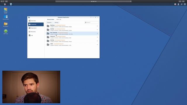The image size is (187, 105).
Task: Open the DSM Main Menu grid icon
Action: click(x=5, y=4)
